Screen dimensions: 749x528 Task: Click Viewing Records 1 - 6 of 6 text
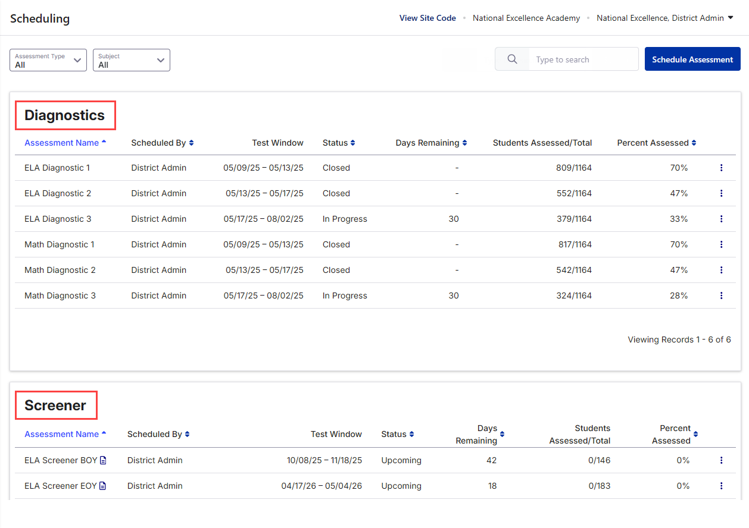point(679,340)
